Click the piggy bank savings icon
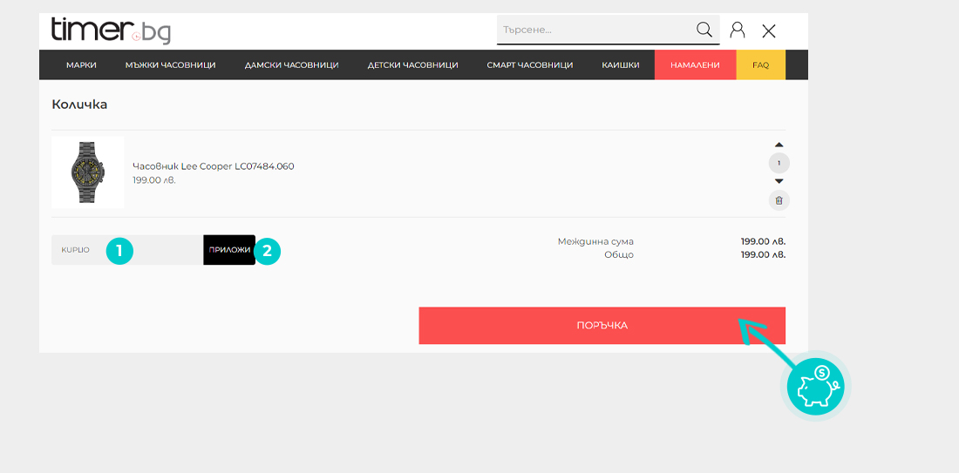 coord(815,386)
